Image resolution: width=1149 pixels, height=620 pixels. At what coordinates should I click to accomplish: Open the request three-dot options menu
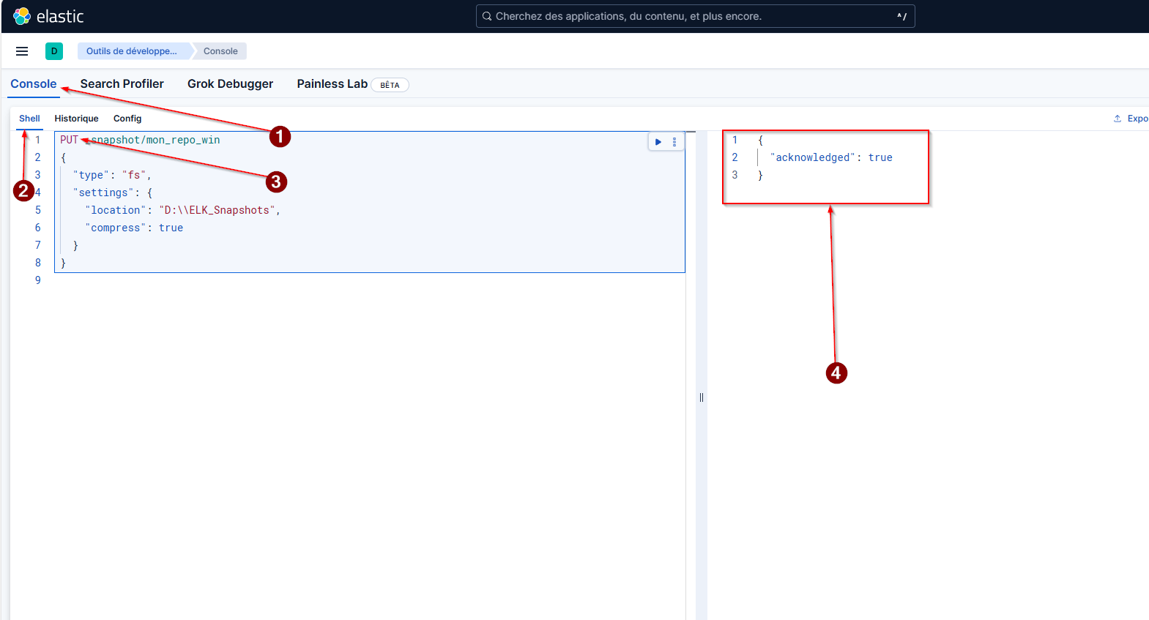point(674,142)
